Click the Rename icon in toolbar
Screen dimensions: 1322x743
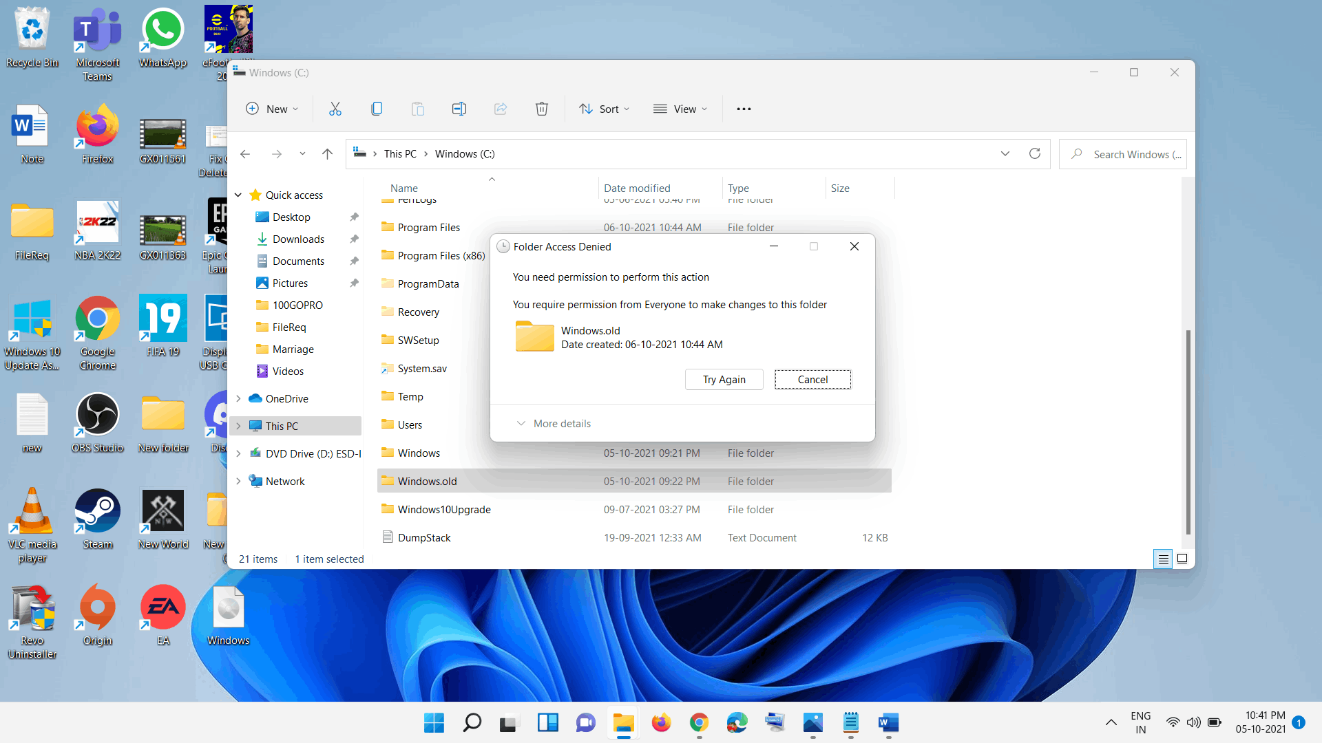(459, 109)
